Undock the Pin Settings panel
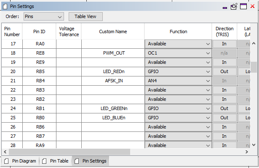 pyautogui.click(x=234, y=6)
